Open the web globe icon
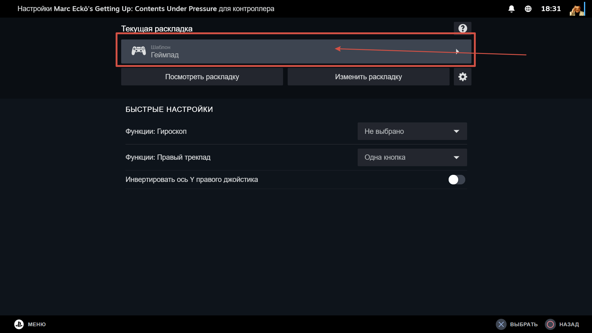This screenshot has width=592, height=333. (528, 9)
